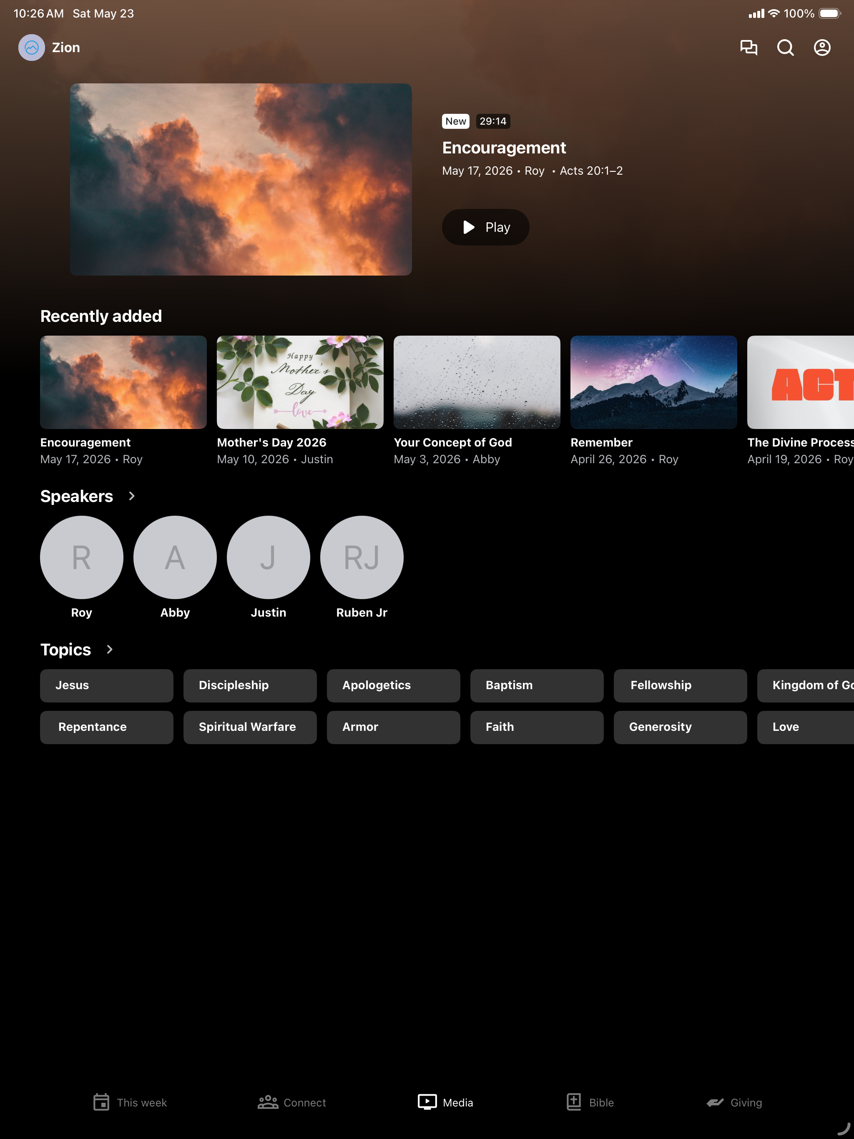Tap the 29:14 duration badge
The image size is (854, 1139).
[492, 121]
